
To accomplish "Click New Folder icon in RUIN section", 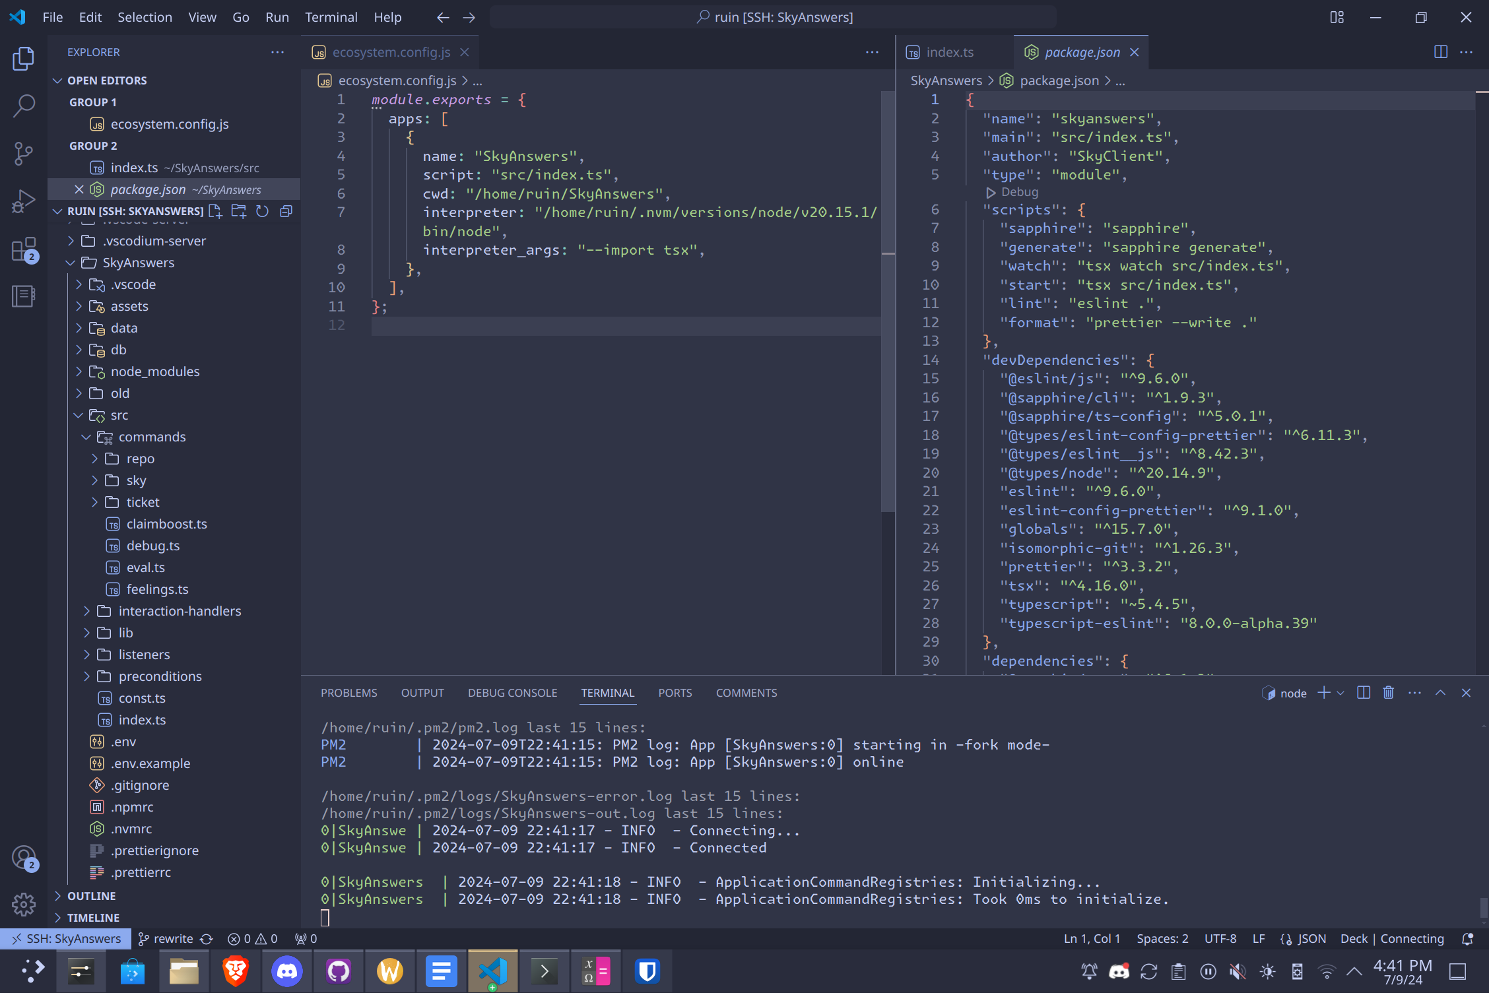I will coord(239,211).
